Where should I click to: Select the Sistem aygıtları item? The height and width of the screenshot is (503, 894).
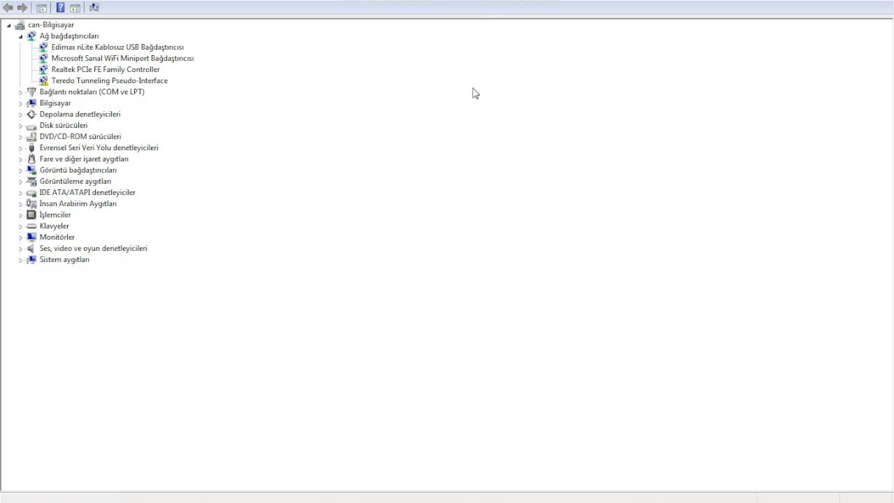coord(64,260)
